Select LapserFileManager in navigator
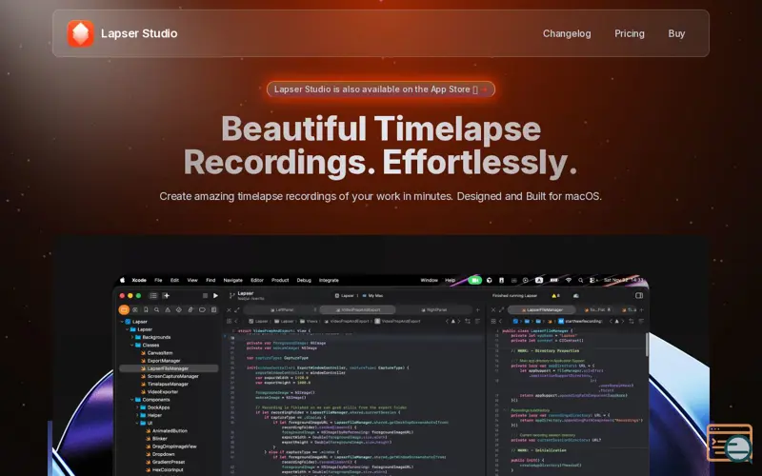Image resolution: width=762 pixels, height=476 pixels. (169, 368)
